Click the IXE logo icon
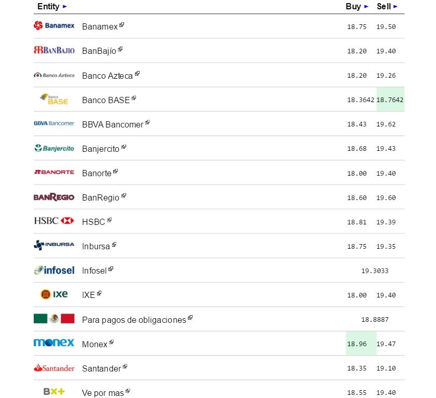This screenshot has width=436, height=398. pos(54,294)
